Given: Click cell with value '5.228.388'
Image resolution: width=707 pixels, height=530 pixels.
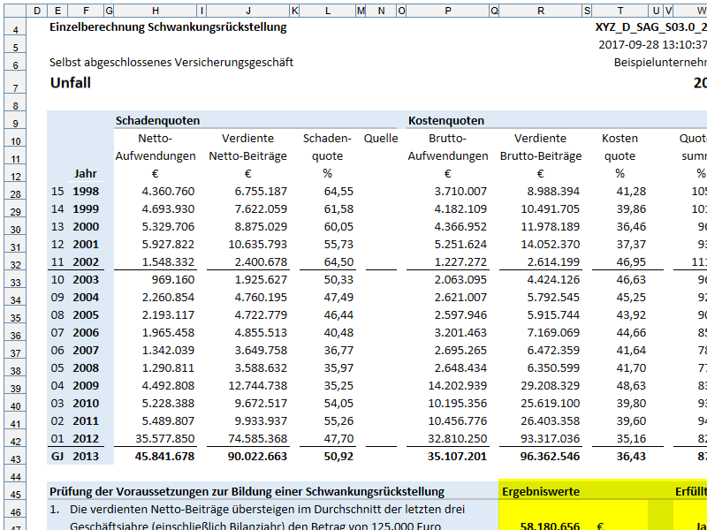Looking at the screenshot, I should pos(168,404).
